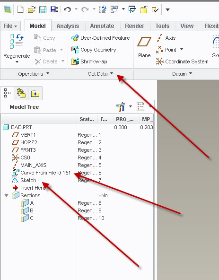This screenshot has width=219, height=280.
Task: Click the greyed Copy button
Action: click(x=44, y=38)
